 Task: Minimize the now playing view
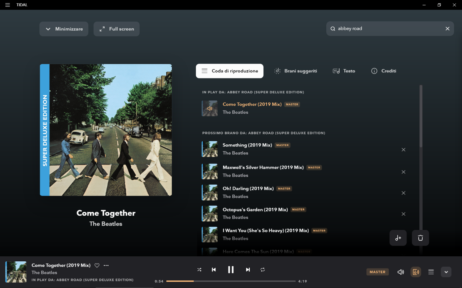tap(64, 29)
